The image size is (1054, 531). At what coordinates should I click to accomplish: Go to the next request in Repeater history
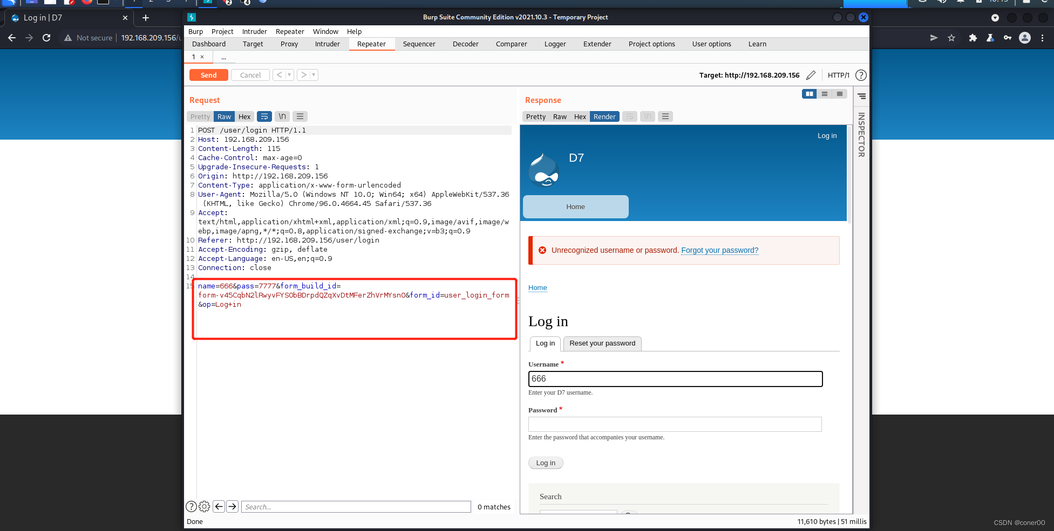[x=303, y=75]
